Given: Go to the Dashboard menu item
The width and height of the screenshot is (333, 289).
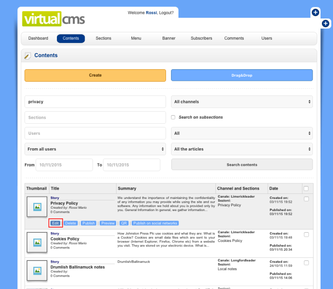Looking at the screenshot, I should [38, 38].
